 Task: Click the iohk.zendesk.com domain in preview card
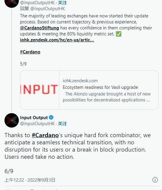[80, 81]
